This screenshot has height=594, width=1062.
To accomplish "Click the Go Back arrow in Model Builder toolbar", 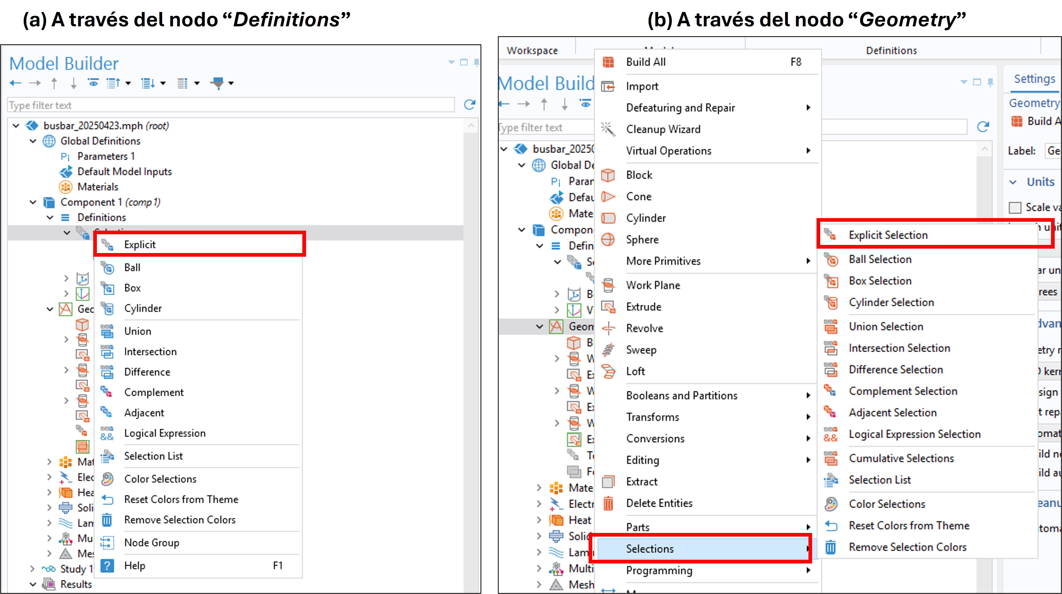I will [15, 82].
